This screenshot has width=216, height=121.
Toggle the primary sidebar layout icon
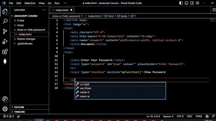coord(181,3)
